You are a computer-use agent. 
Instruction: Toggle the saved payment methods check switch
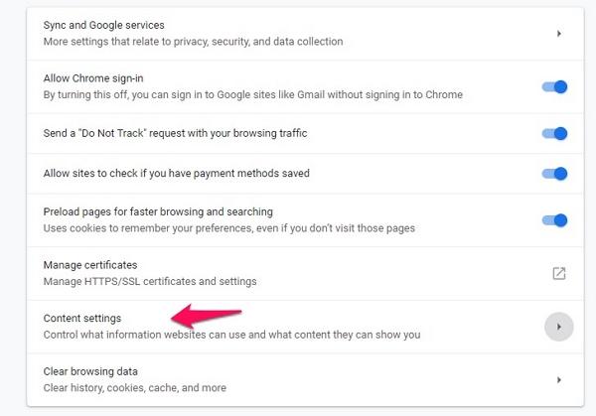(x=554, y=174)
